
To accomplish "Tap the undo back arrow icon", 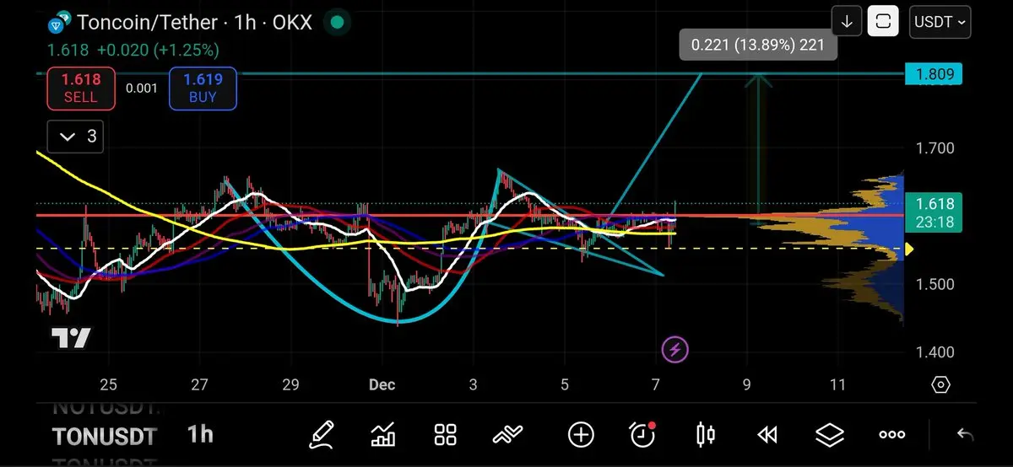I will (x=965, y=435).
